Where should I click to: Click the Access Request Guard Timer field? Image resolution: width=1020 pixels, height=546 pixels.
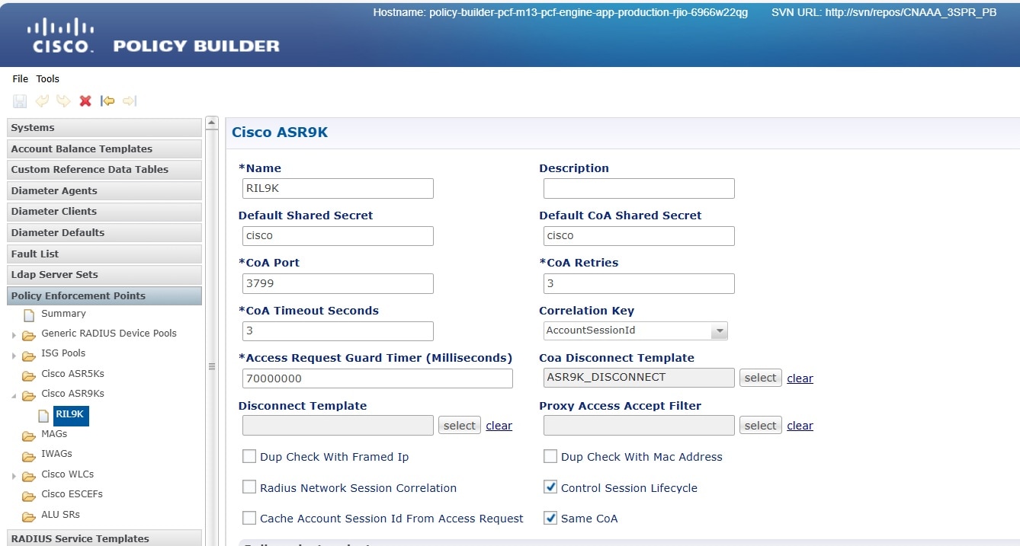pos(377,378)
